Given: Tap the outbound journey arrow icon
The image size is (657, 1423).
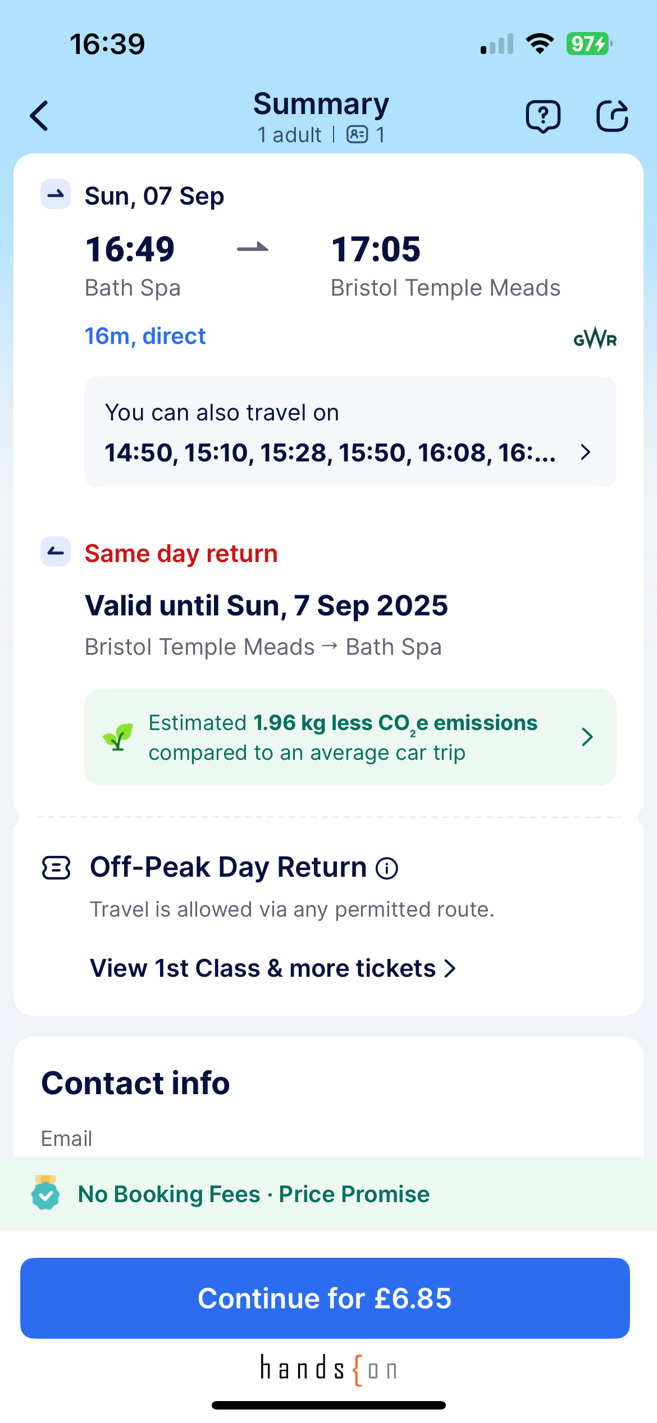Looking at the screenshot, I should click(56, 194).
